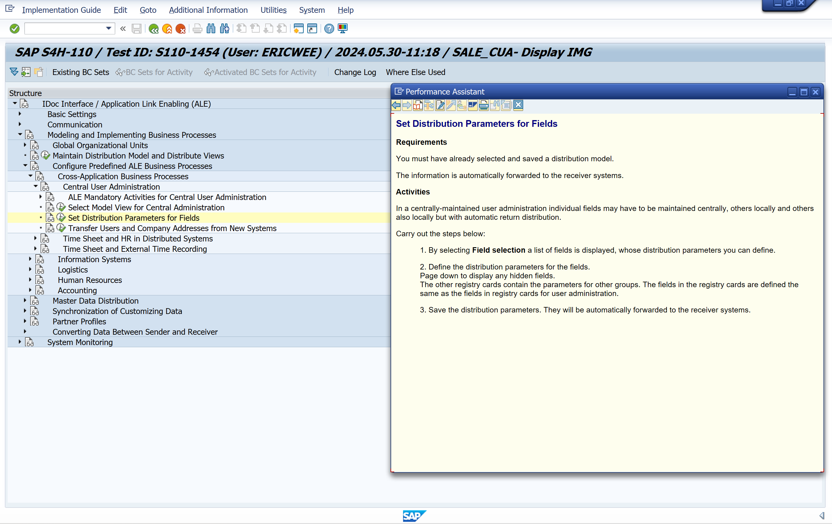
Task: Open the Utilities menu
Action: (273, 10)
